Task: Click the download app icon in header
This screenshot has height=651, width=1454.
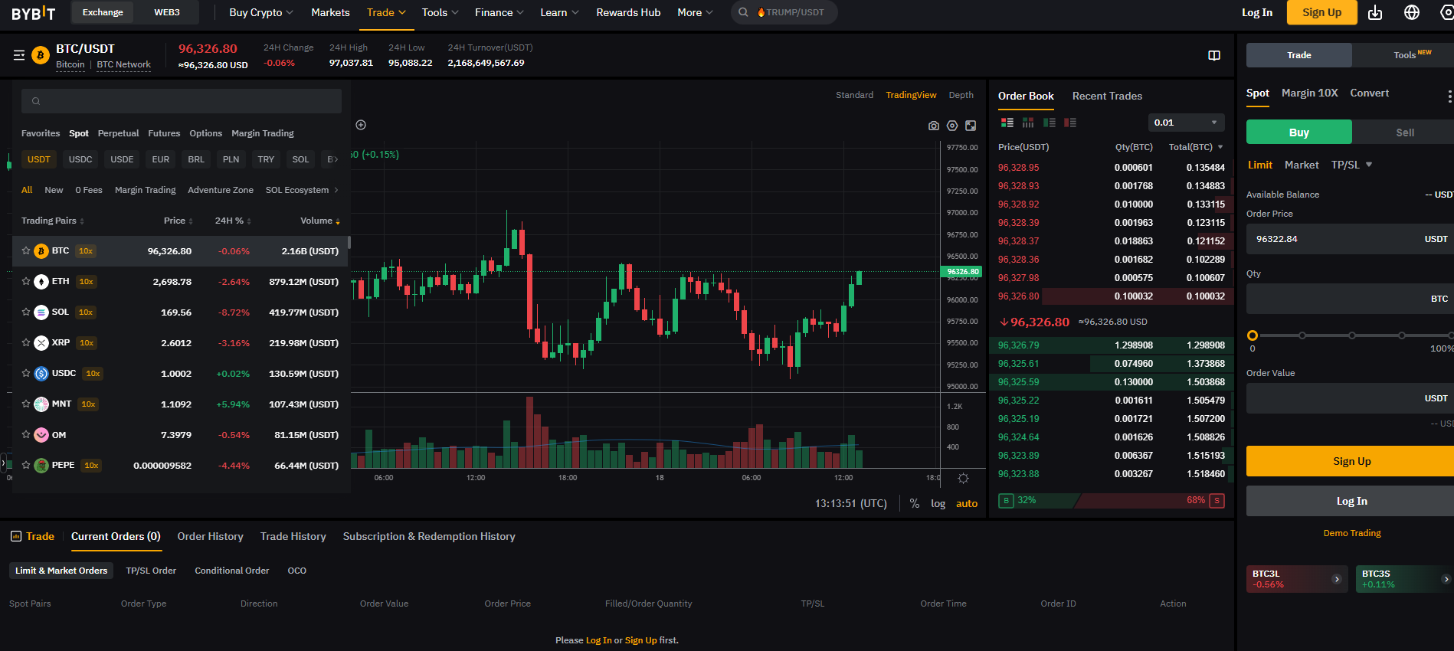Action: point(1375,12)
